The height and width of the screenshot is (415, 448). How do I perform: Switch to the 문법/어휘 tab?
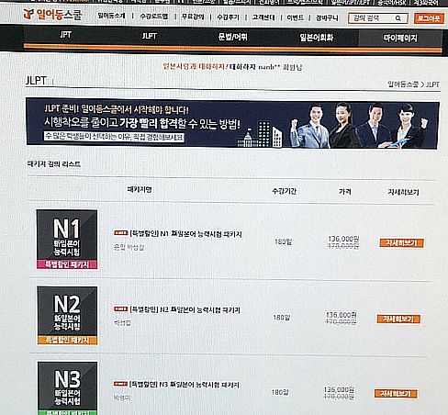click(x=233, y=37)
